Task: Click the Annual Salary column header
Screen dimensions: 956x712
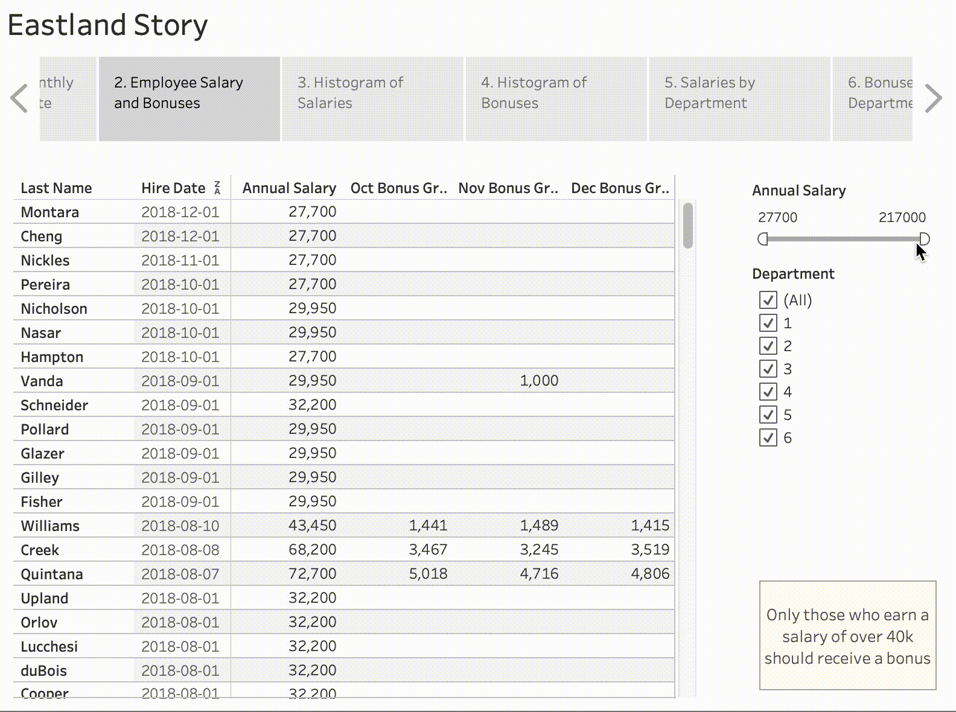Action: [289, 188]
